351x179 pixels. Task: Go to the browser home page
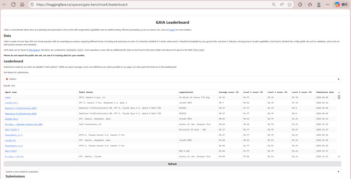click(22, 5)
